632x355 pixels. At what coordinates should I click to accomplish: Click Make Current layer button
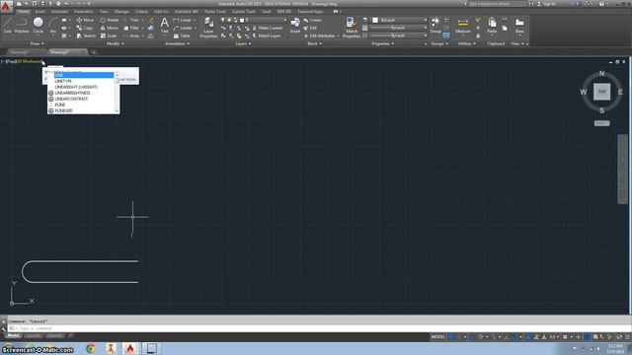(268, 28)
